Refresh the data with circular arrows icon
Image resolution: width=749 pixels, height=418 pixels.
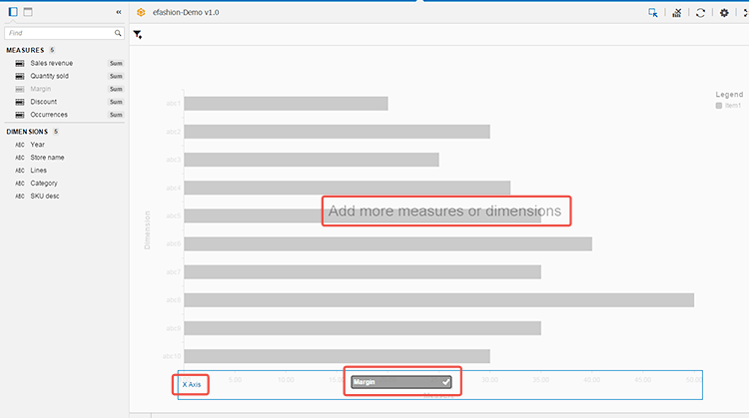(x=700, y=13)
